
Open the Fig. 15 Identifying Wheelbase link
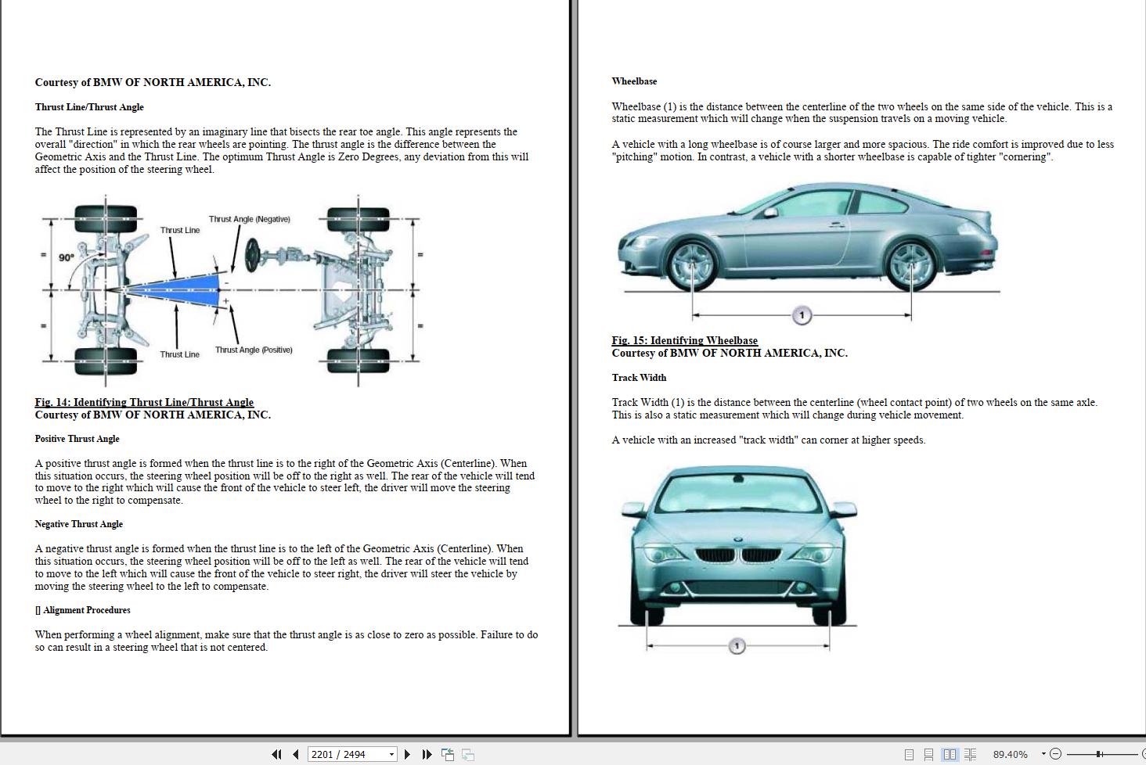(684, 340)
